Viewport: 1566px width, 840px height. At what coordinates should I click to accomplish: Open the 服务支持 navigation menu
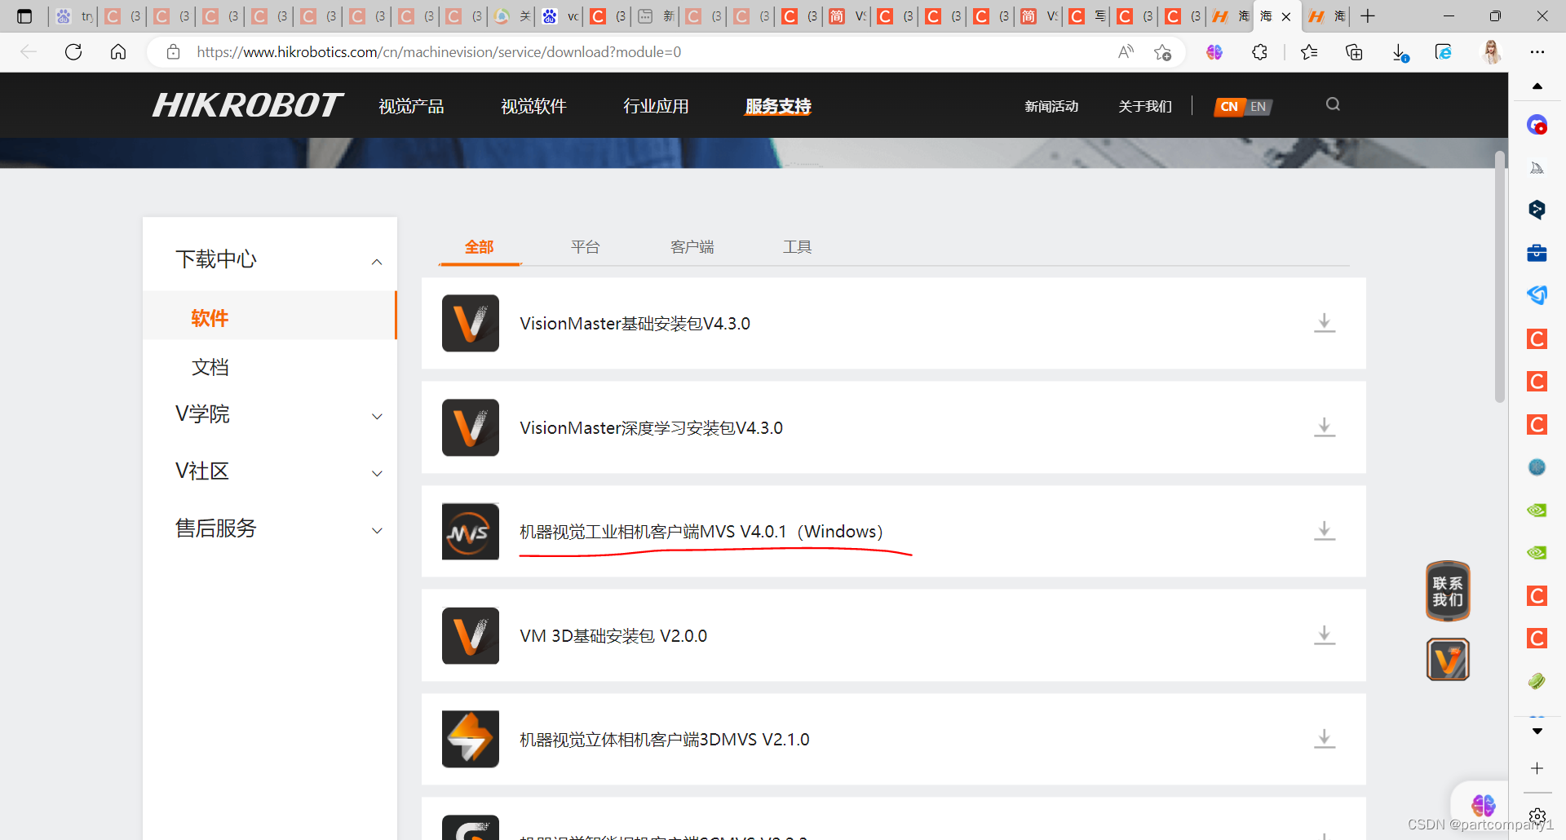[x=778, y=106]
